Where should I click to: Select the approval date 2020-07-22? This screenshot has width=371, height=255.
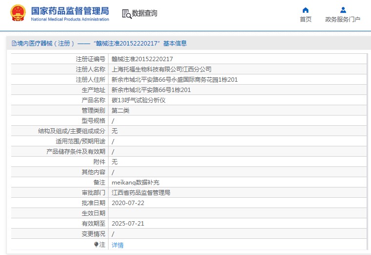coord(128,203)
